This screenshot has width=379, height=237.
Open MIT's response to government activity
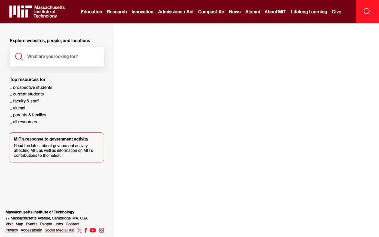(51, 139)
